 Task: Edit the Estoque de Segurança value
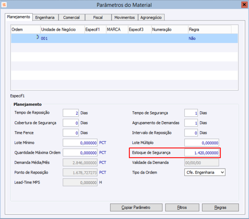[202, 152]
